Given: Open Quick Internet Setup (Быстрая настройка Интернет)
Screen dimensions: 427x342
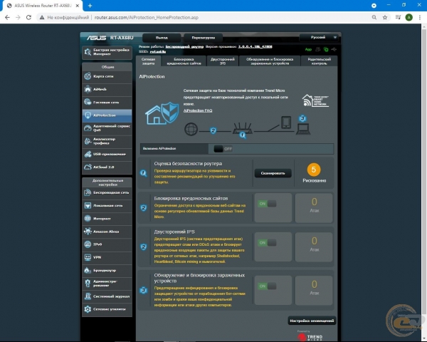Looking at the screenshot, I should [x=107, y=52].
